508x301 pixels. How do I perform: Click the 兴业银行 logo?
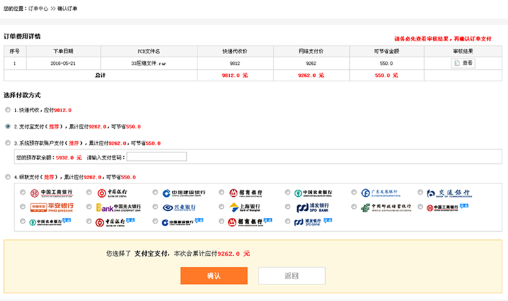tap(180, 208)
